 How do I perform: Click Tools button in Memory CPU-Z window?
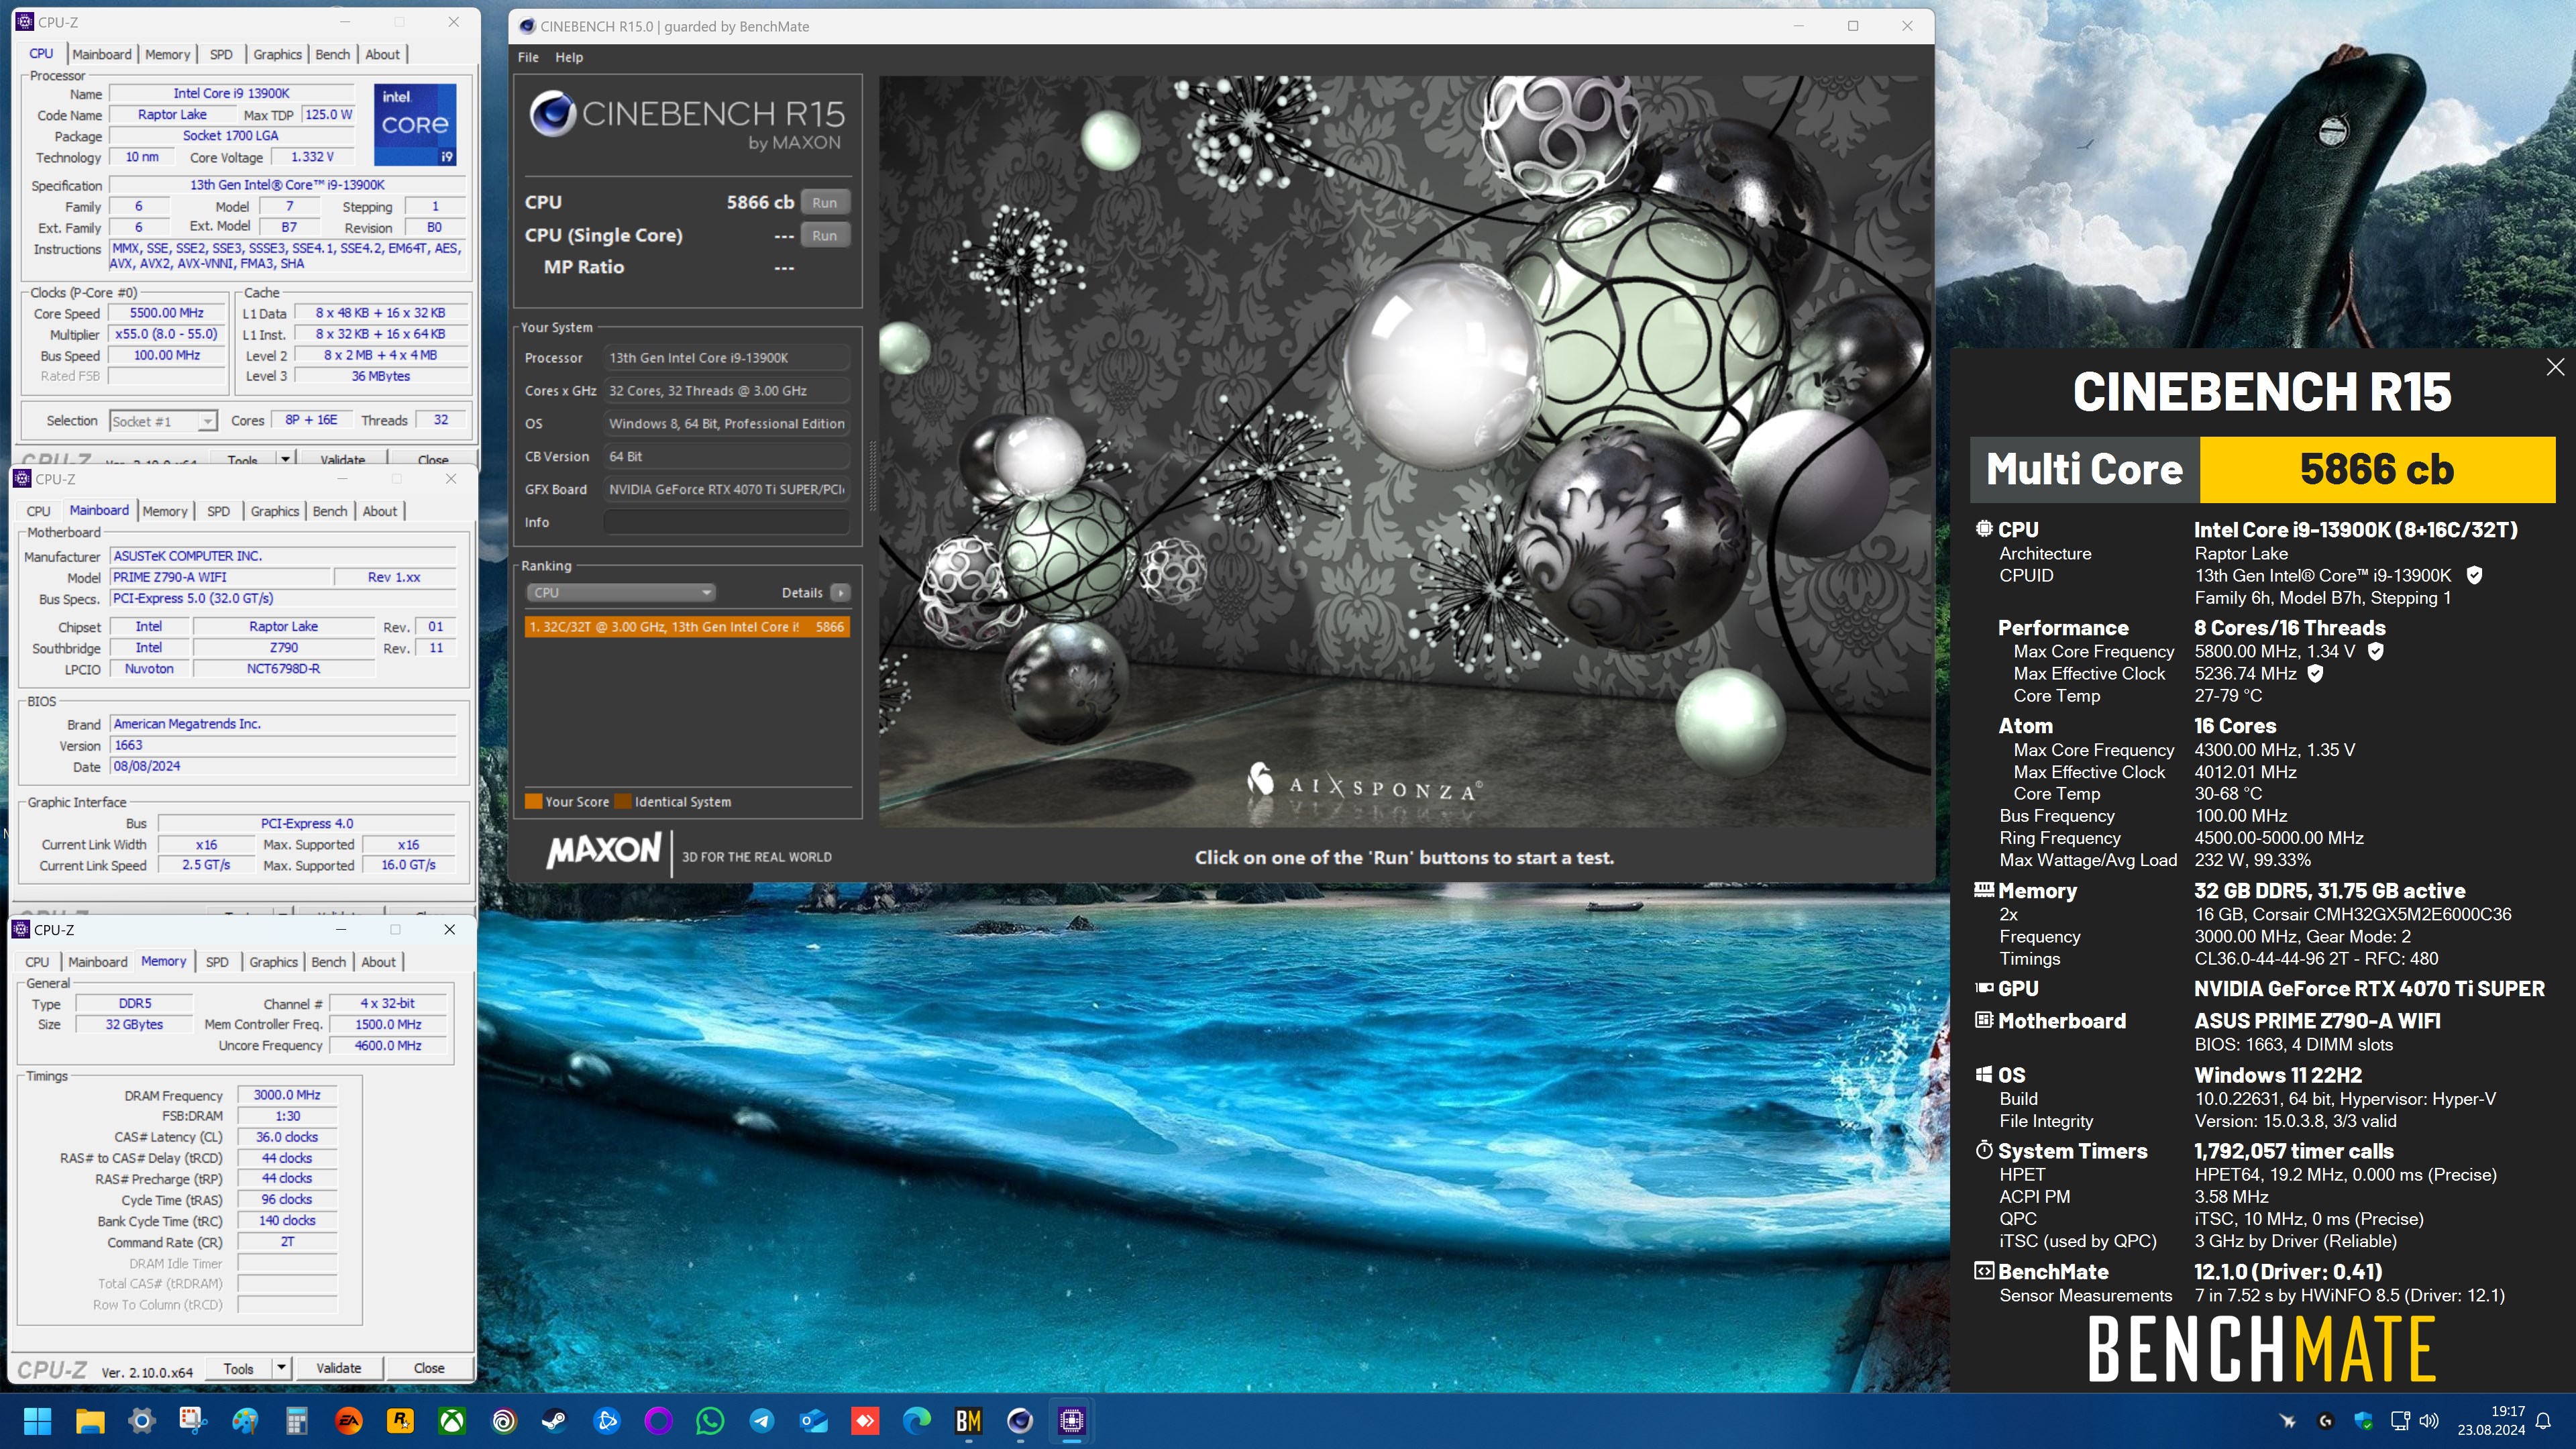(x=238, y=1367)
